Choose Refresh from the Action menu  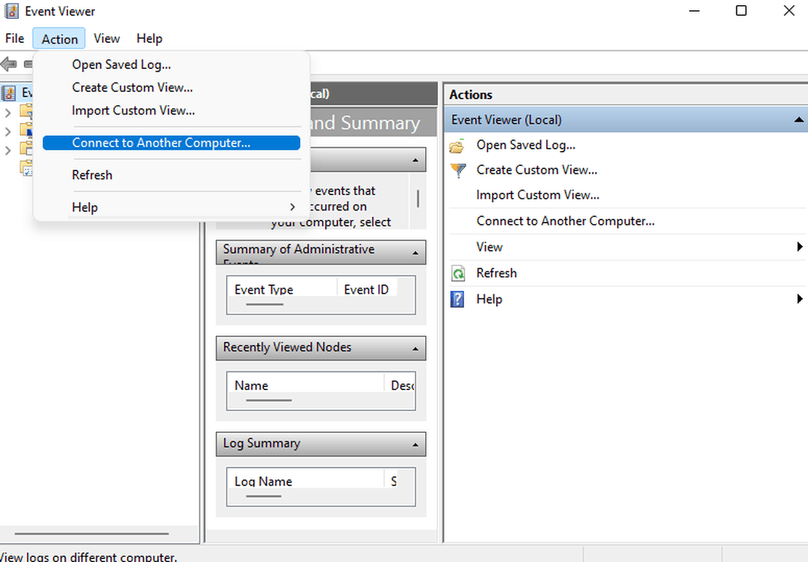click(x=172, y=175)
